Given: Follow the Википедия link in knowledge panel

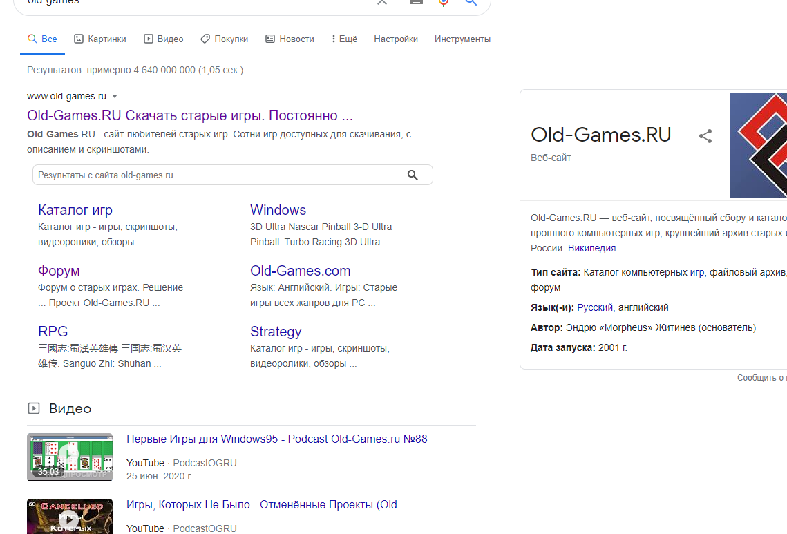Looking at the screenshot, I should (x=591, y=248).
